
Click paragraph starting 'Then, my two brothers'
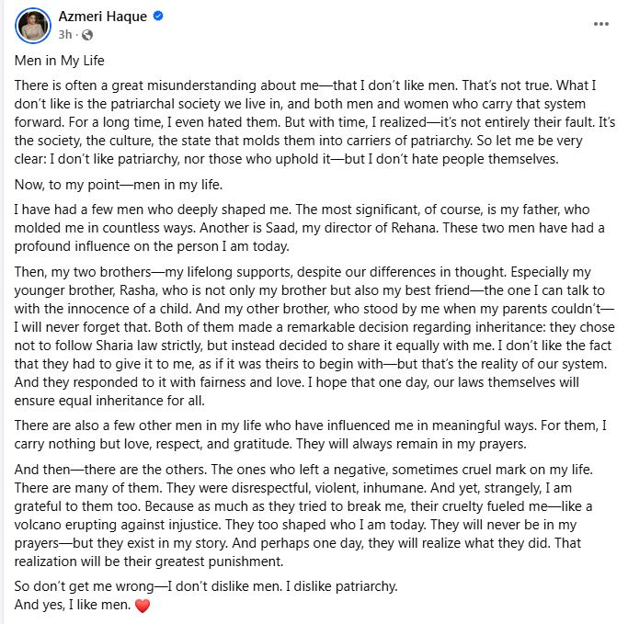(x=314, y=336)
